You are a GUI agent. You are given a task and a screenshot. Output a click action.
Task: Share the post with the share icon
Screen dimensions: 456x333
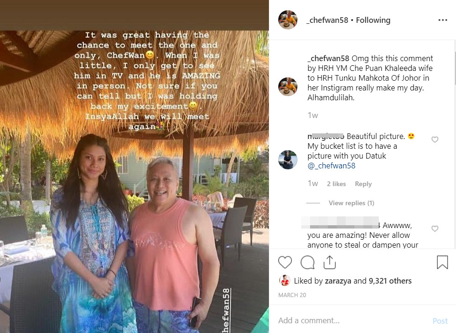coord(330,262)
